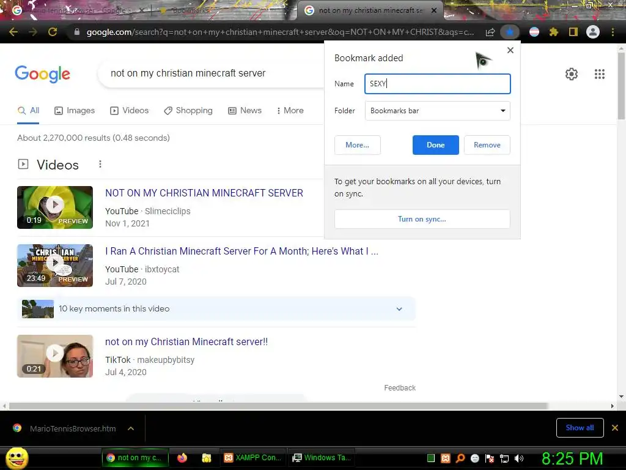This screenshot has width=626, height=470.
Task: Switch to Windows Task Manager taskbar button
Action: (x=322, y=458)
